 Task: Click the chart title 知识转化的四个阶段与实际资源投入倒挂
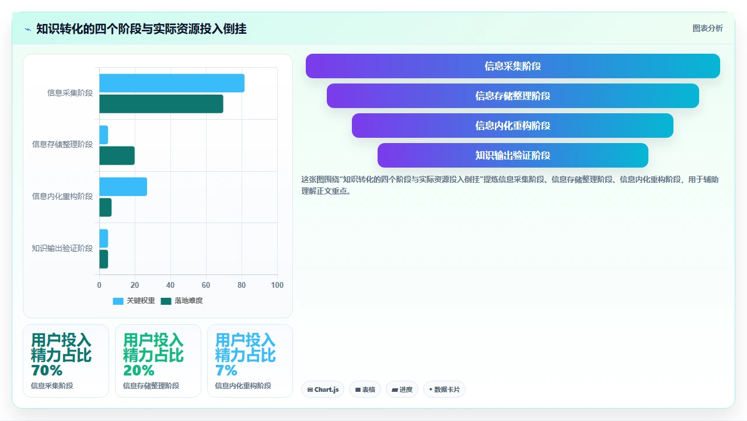(x=141, y=29)
